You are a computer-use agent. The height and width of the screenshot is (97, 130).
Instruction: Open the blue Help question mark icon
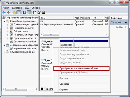(24, 12)
